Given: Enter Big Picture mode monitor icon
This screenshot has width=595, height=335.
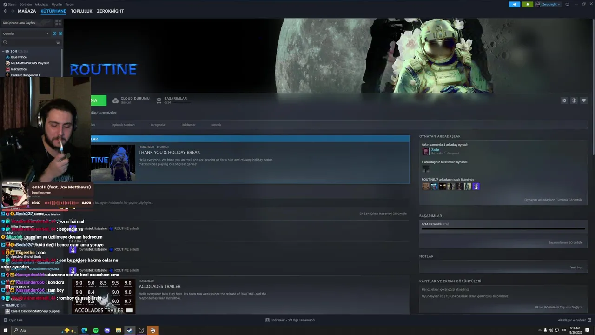Looking at the screenshot, I should click(567, 4).
